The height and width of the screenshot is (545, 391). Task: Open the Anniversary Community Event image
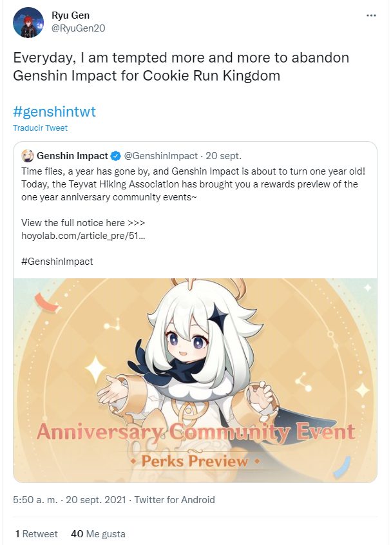click(x=195, y=380)
